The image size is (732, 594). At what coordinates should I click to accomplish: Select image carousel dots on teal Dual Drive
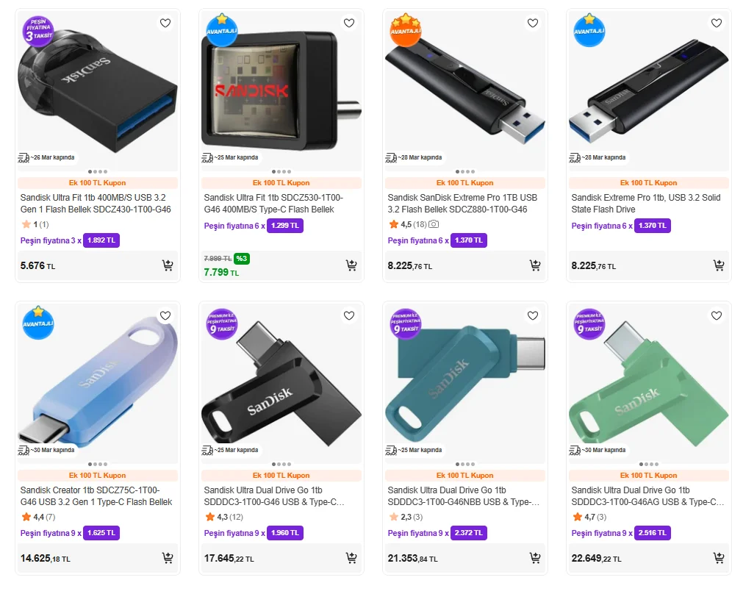465,464
